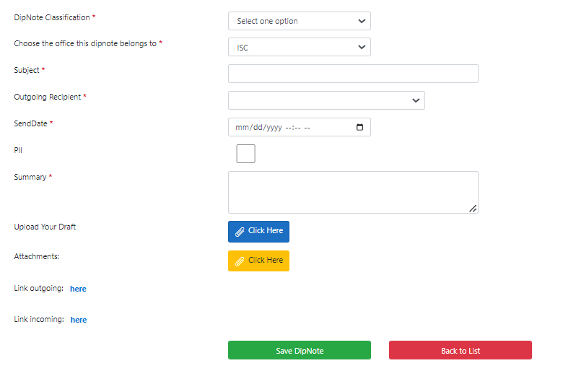
Task: Focus the Summary text area
Action: click(353, 192)
